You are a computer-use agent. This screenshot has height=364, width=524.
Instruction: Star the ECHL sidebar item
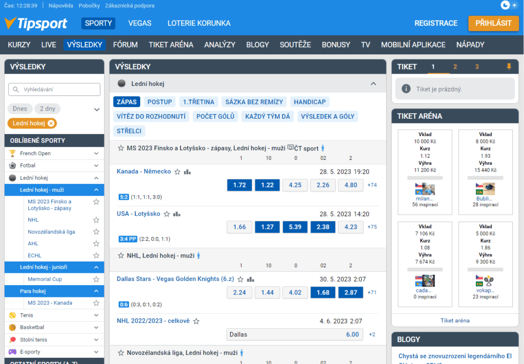pyautogui.click(x=96, y=255)
